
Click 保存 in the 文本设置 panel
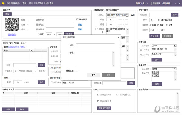[x=157, y=60]
